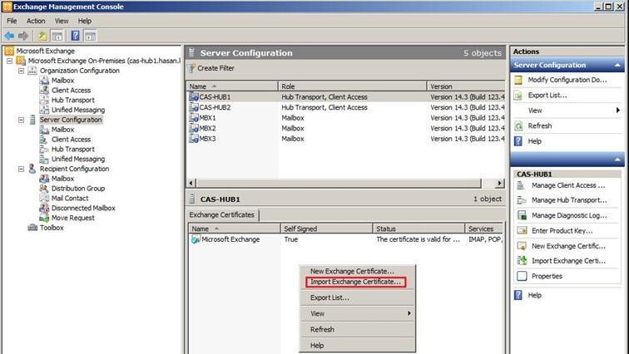This screenshot has height=354, width=629.
Task: Click CAS-HUB2 server row icon
Action: click(x=194, y=107)
